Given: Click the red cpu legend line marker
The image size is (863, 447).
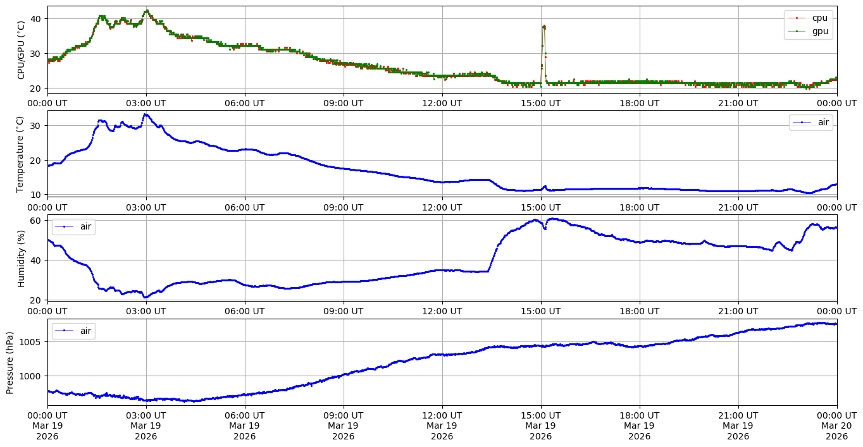Looking at the screenshot, I should (797, 18).
